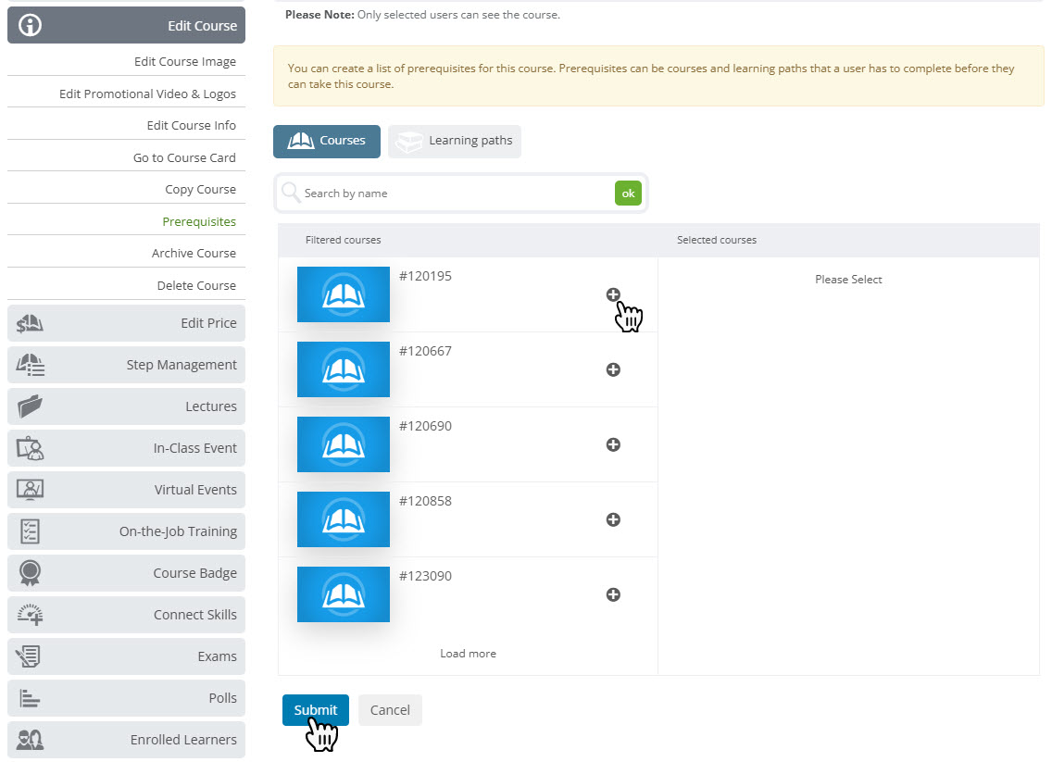Click the stacked books icon on the Learning paths tab
1052x762 pixels.
(x=408, y=142)
